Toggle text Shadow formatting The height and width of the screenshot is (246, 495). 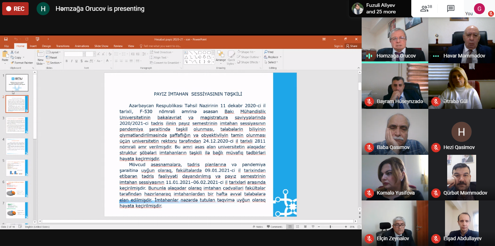click(x=81, y=61)
